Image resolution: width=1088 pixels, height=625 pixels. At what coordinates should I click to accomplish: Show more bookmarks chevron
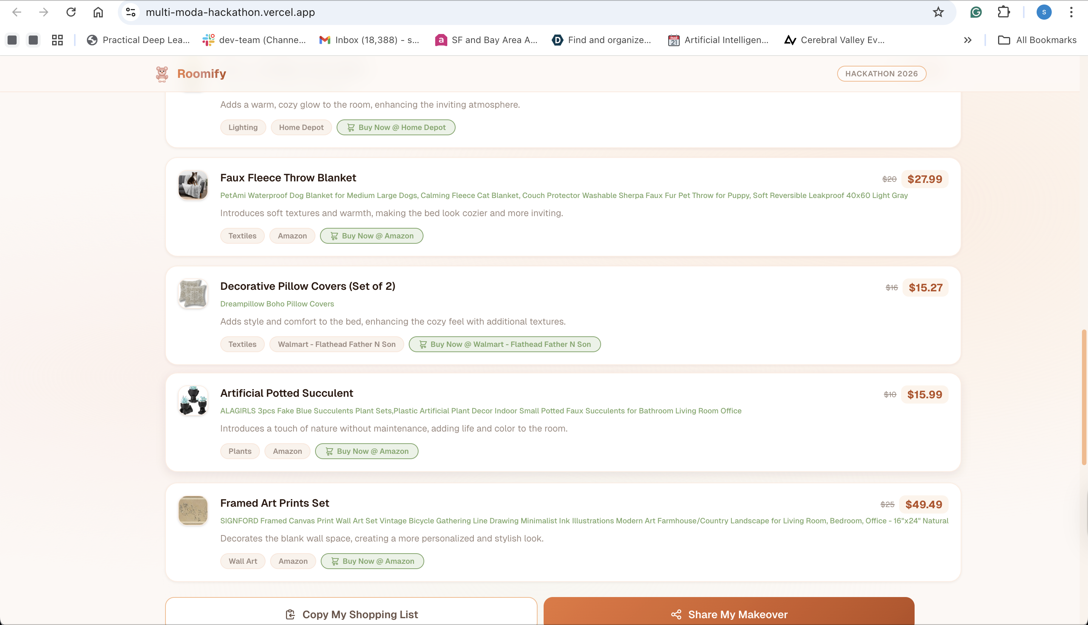pyautogui.click(x=967, y=40)
